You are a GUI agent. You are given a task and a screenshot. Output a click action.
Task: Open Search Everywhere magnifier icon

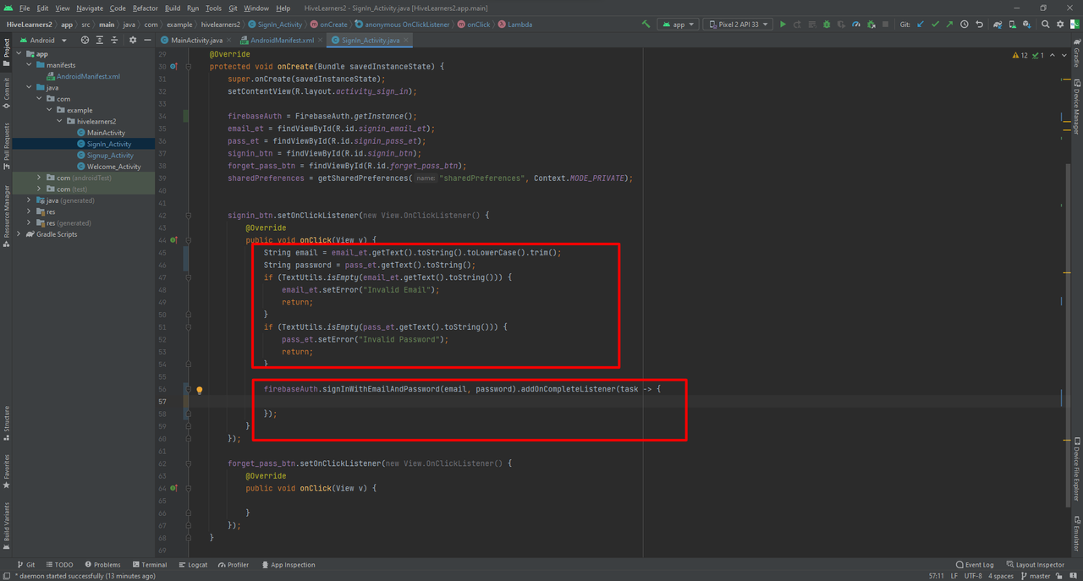pos(1046,25)
